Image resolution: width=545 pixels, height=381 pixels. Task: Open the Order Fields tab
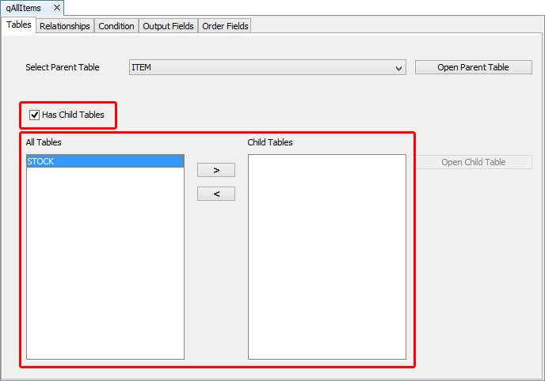pos(225,26)
